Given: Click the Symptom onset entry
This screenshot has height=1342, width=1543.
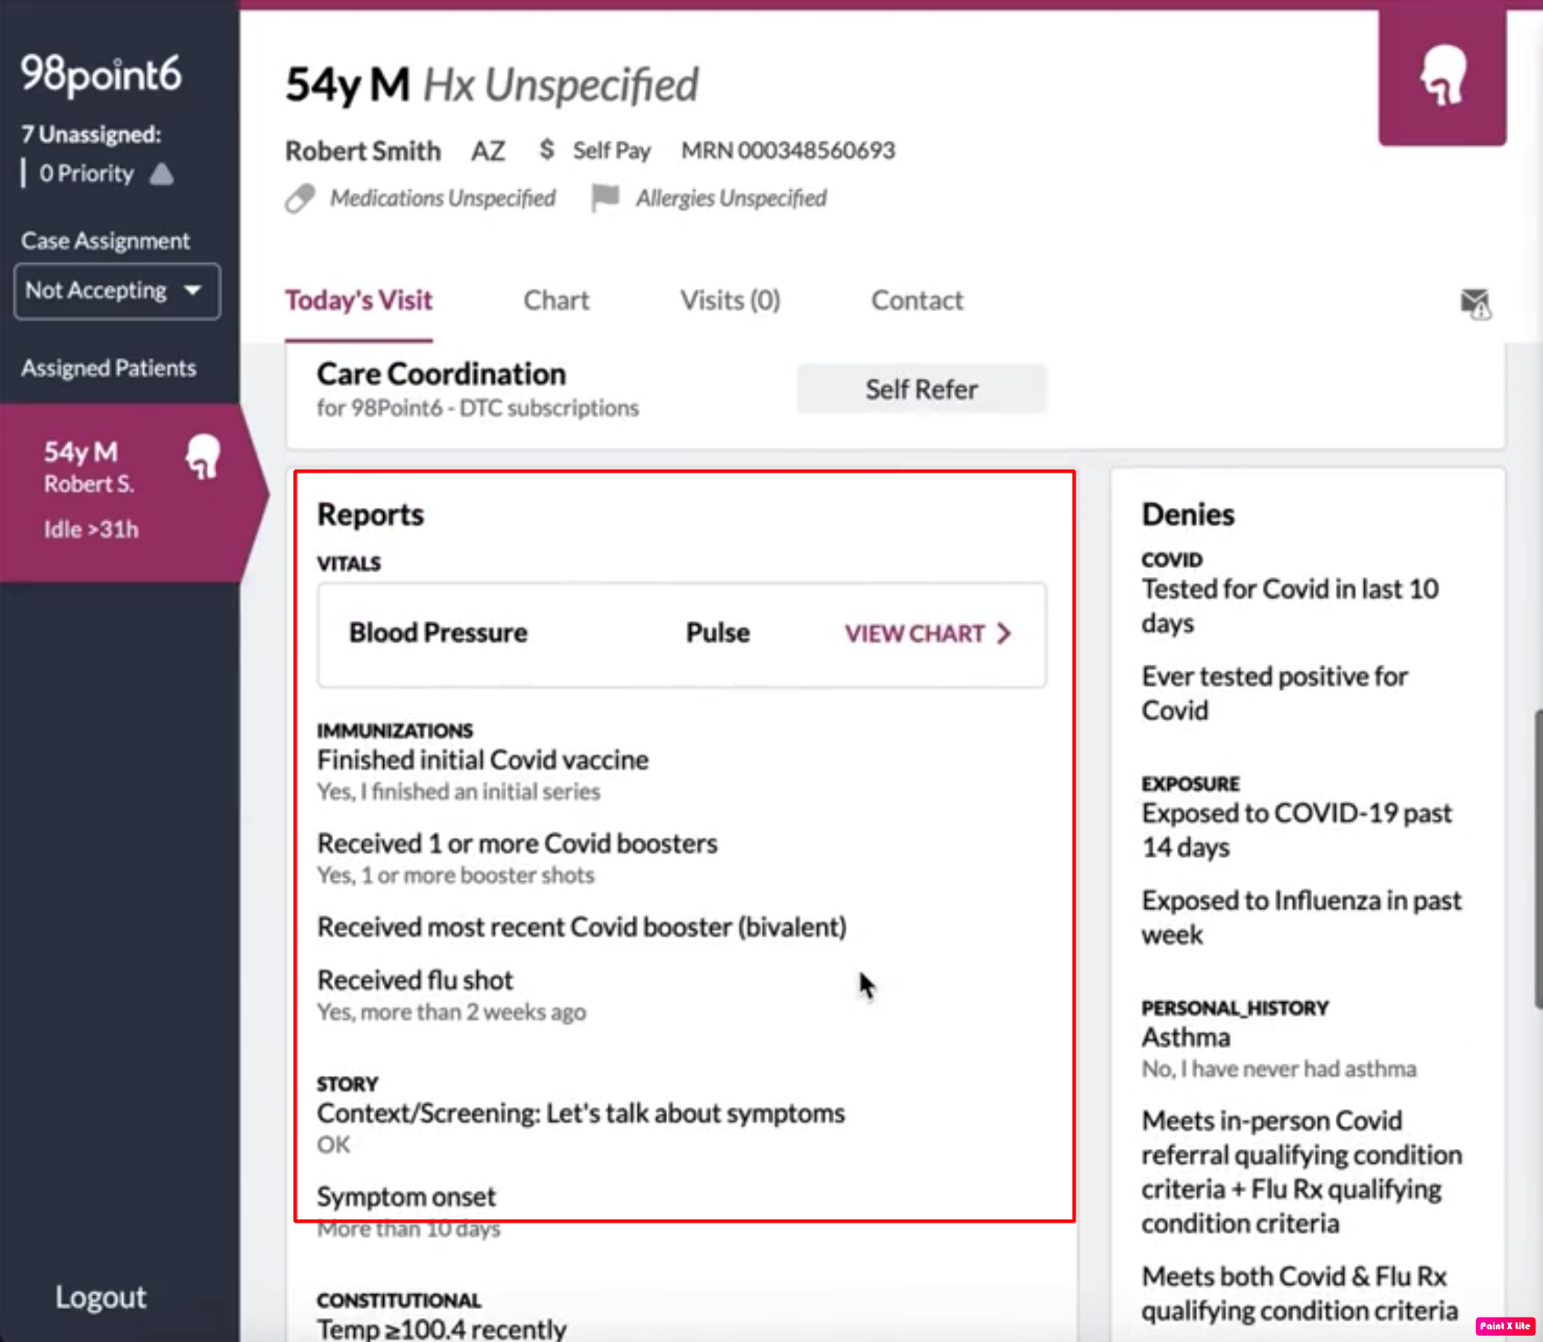Looking at the screenshot, I should [x=406, y=1197].
